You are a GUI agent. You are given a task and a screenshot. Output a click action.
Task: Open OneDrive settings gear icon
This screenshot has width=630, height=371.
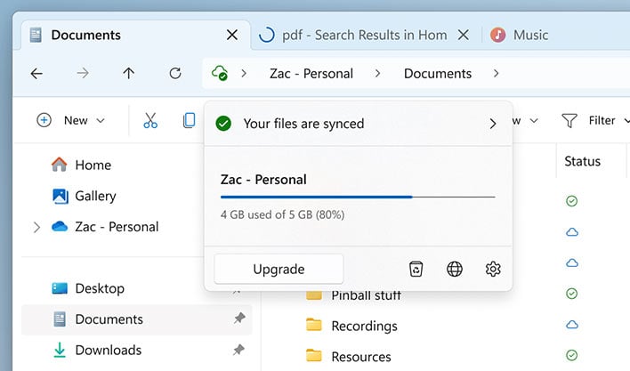point(493,269)
